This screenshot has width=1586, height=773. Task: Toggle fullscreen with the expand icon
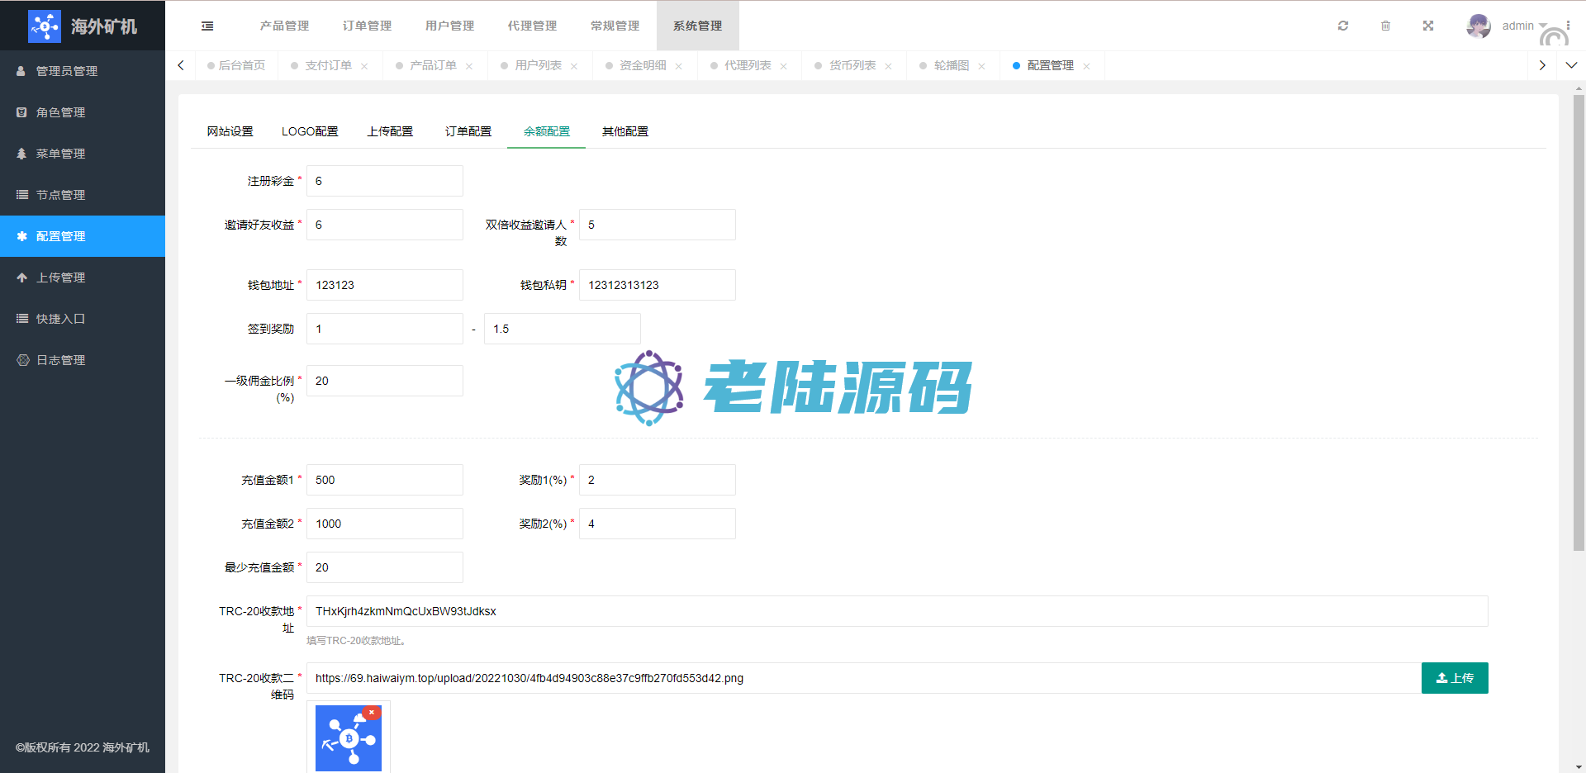pyautogui.click(x=1428, y=26)
